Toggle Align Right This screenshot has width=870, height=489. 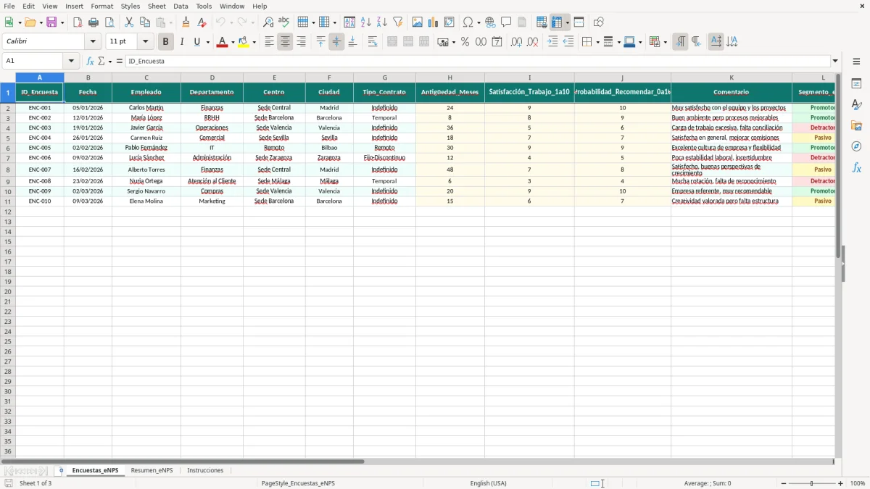pyautogui.click(x=302, y=42)
